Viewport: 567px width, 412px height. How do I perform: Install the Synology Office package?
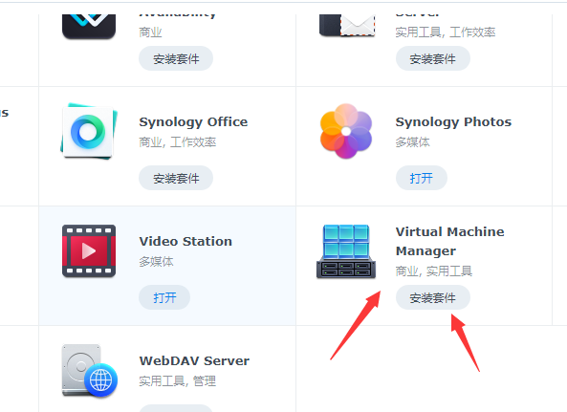176,178
